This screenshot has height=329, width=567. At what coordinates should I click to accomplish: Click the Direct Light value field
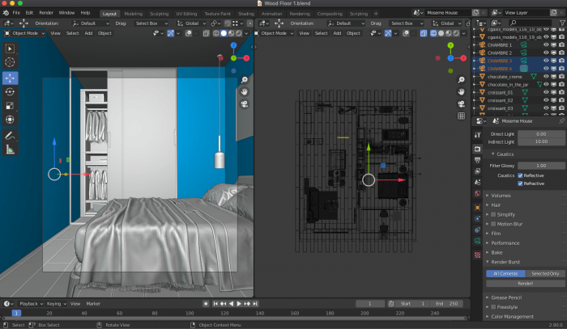pos(541,134)
